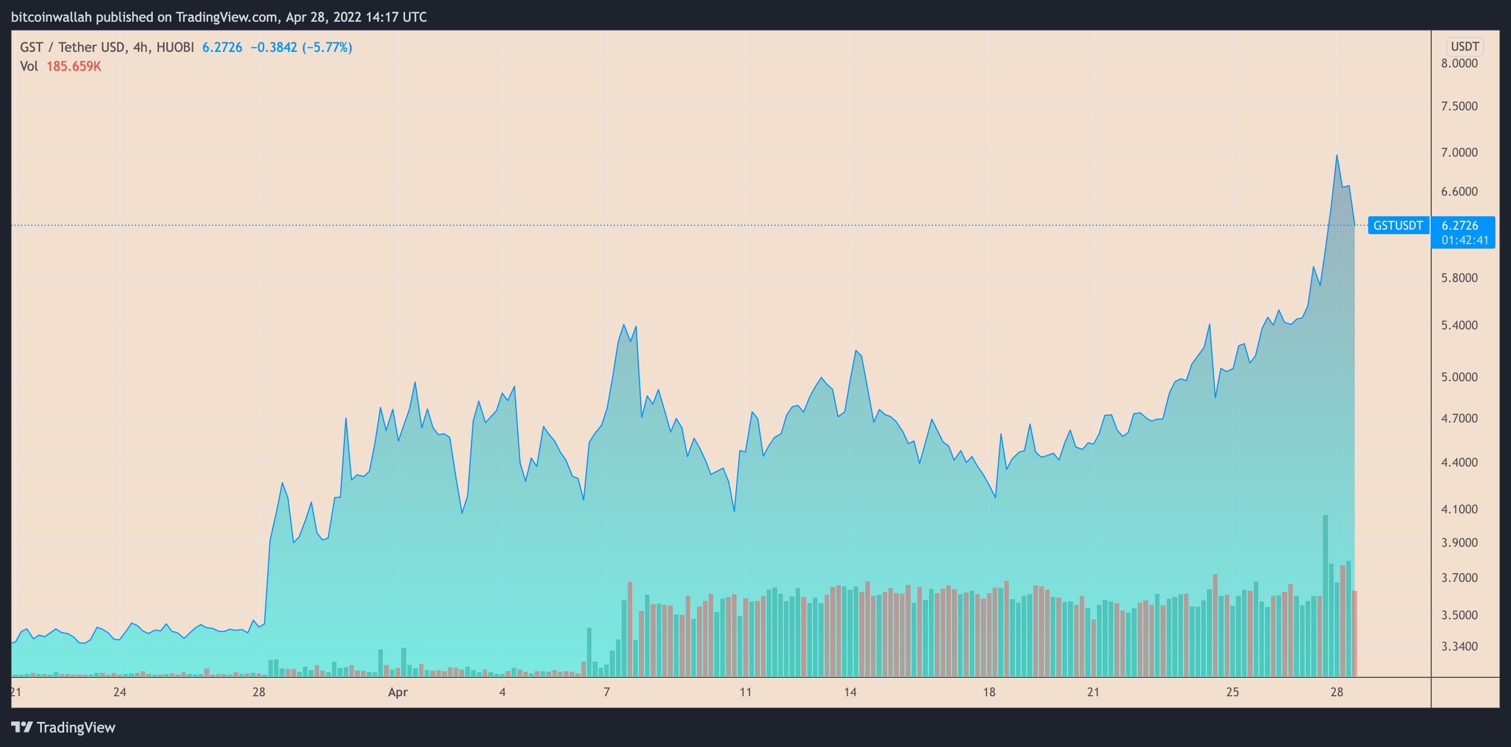Viewport: 1511px width, 747px height.
Task: Click the TradingView logo icon
Action: tap(22, 727)
